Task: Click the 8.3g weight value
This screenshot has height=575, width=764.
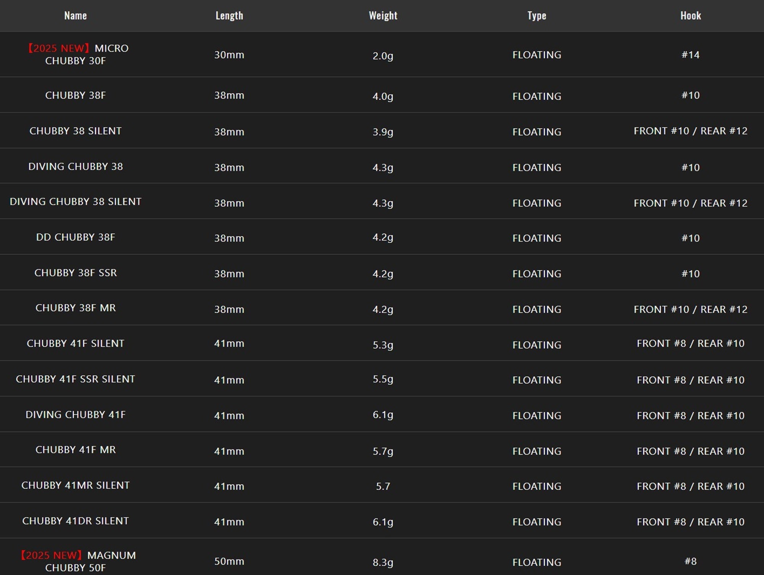Action: click(x=383, y=562)
